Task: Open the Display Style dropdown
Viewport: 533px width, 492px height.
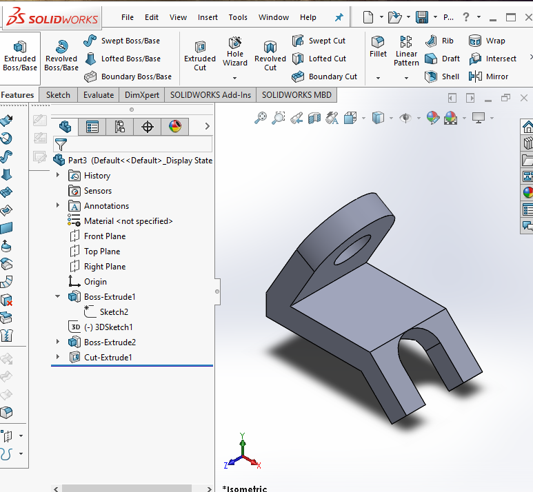Action: [391, 119]
